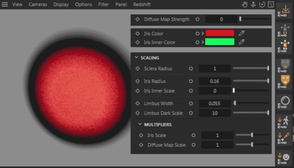This screenshot has width=294, height=168.
Task: Collapse the MULTIPLIERS section
Action: (140, 124)
